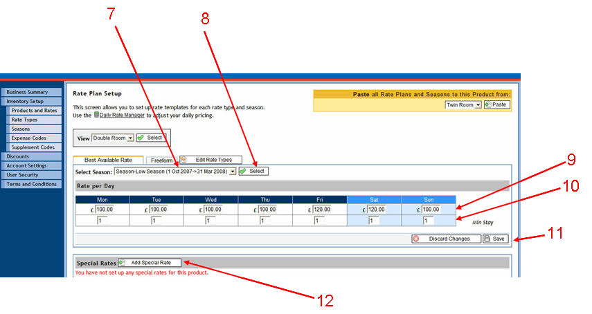Switch to the Freeform tab
Screen dimensions: 592x314
click(x=161, y=160)
